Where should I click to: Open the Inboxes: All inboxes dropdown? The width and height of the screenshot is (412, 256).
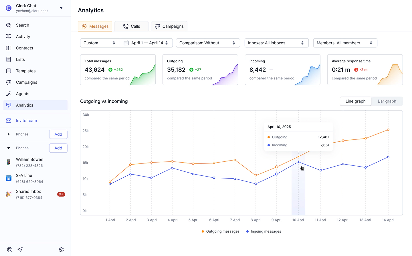[276, 43]
